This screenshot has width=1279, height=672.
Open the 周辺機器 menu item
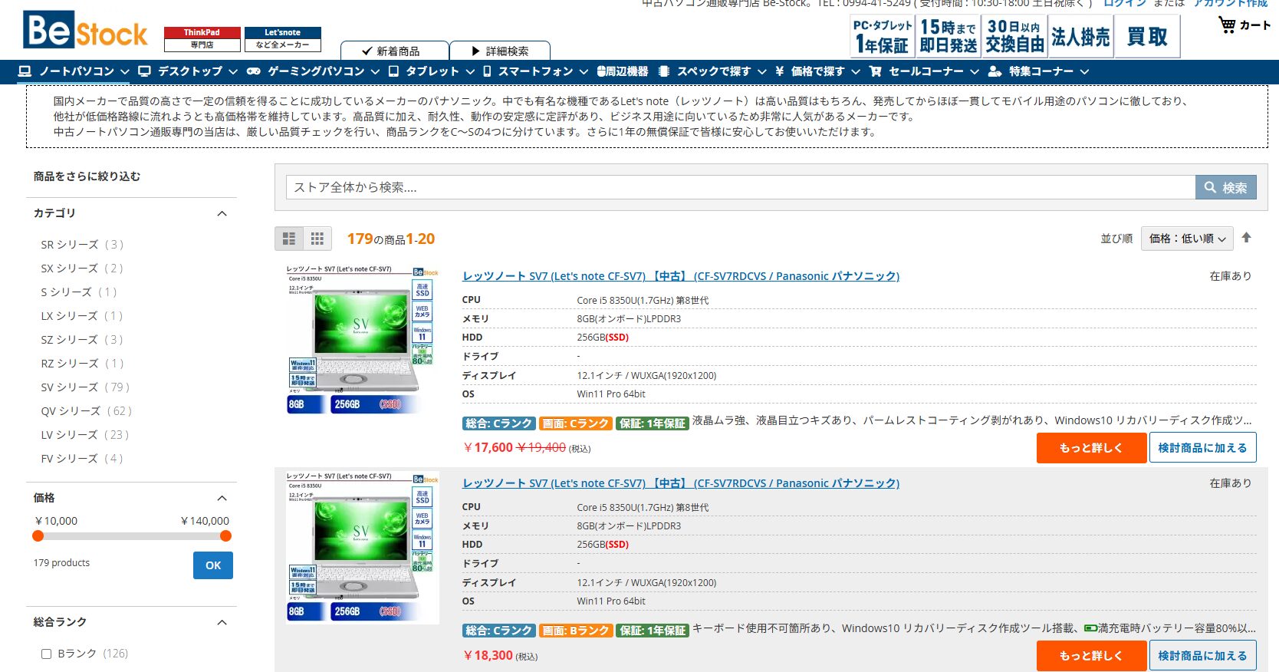(x=622, y=71)
